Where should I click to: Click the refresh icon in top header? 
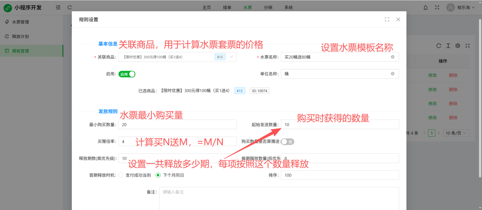click(70, 7)
